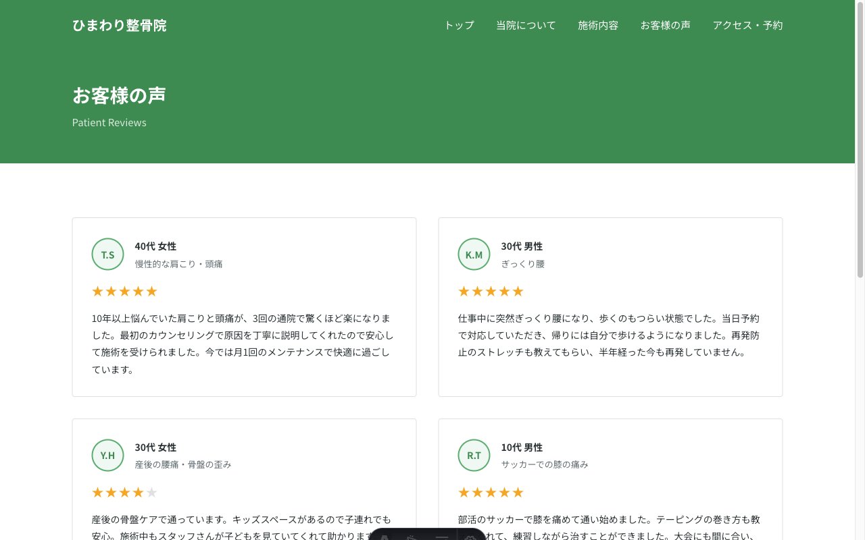Click the T.S reviewer avatar circle
The image size is (865, 540).
click(107, 254)
